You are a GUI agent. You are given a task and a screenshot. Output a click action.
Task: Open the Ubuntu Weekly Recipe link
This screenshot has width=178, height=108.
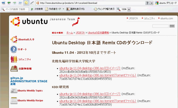click(30, 101)
